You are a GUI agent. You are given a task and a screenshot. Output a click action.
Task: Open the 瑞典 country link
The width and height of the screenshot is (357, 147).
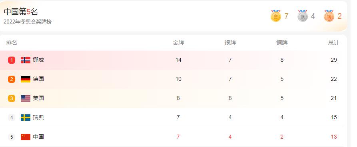[38, 117]
